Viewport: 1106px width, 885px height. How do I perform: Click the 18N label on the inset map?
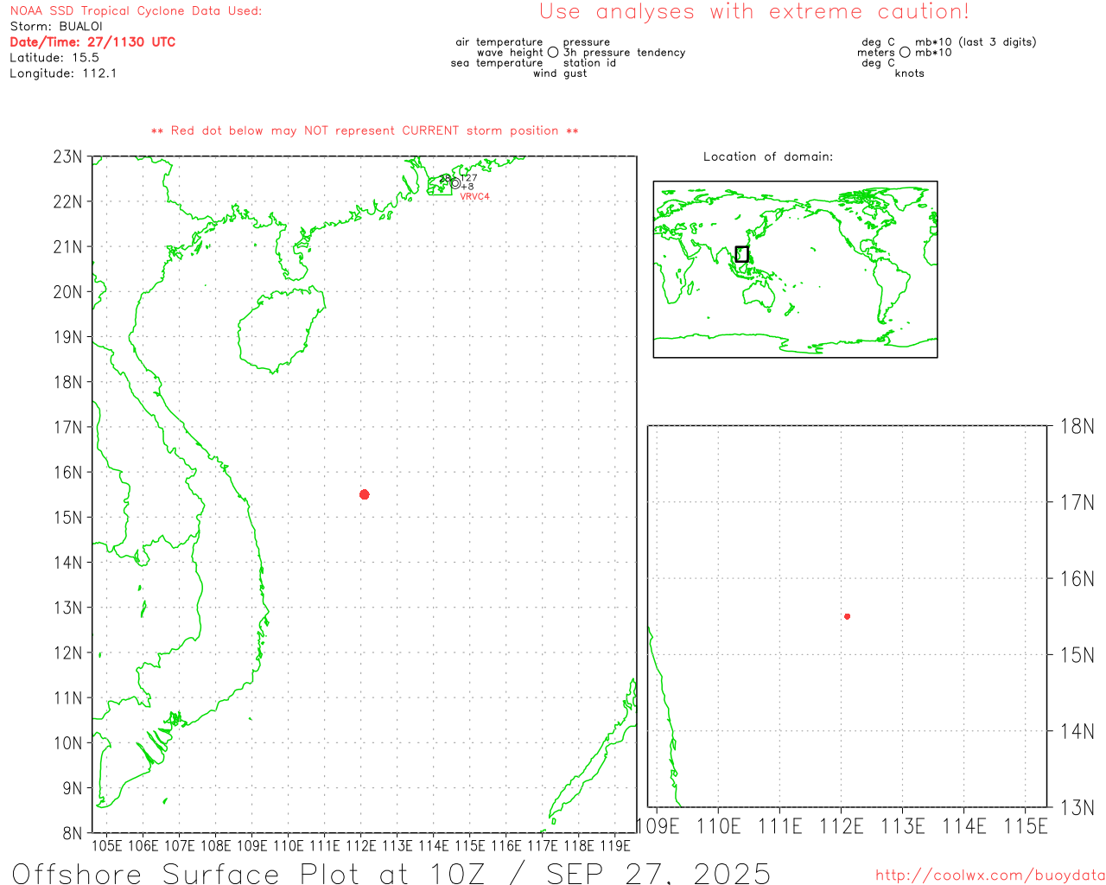pyautogui.click(x=1077, y=426)
